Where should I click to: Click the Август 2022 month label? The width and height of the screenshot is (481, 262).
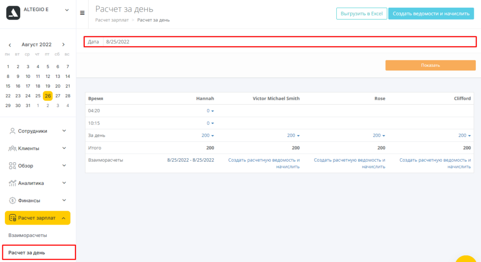tap(37, 44)
